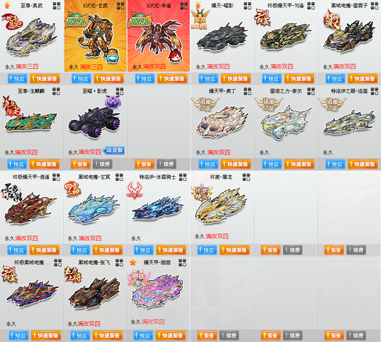Click grid icon on 至尊-真武 card
381x342 pixels.
tap(57, 6)
